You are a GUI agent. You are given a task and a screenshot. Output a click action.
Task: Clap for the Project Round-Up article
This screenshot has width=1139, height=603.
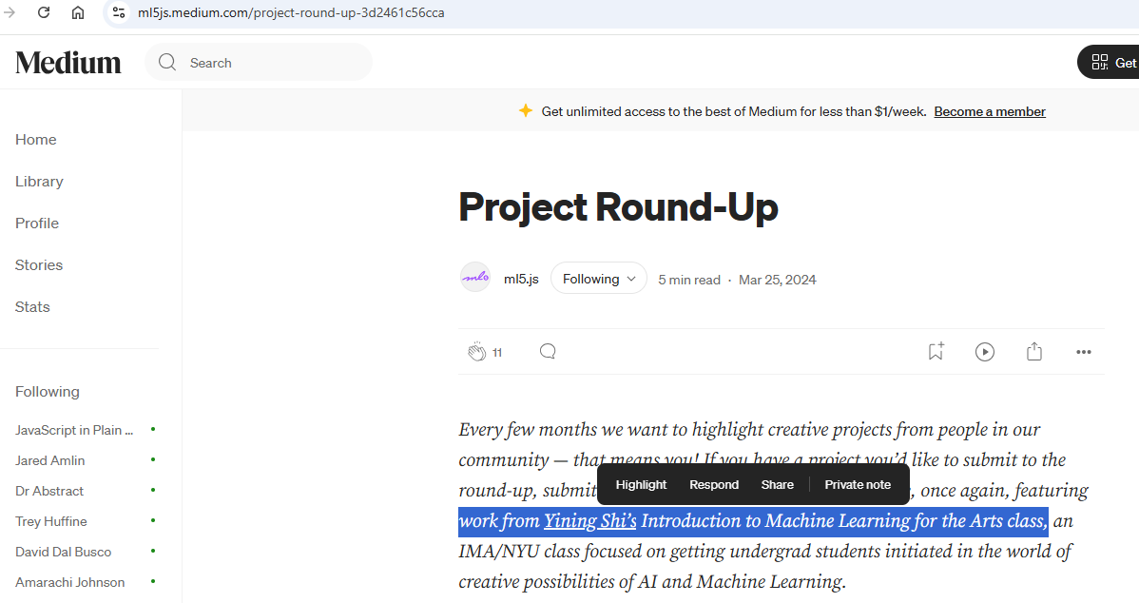[476, 352]
